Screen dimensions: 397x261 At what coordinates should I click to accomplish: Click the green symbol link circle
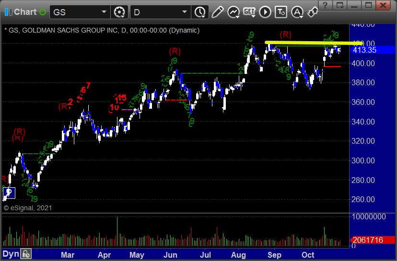[x=43, y=12]
